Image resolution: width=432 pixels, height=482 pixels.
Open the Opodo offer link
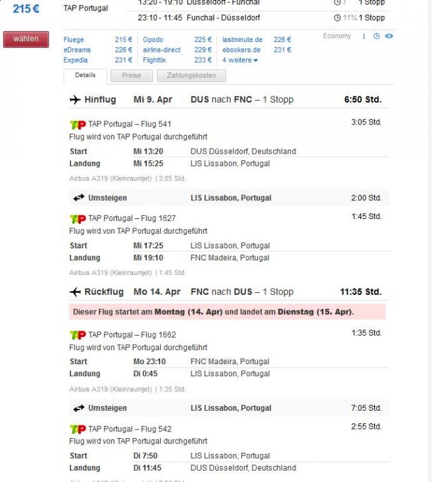153,40
